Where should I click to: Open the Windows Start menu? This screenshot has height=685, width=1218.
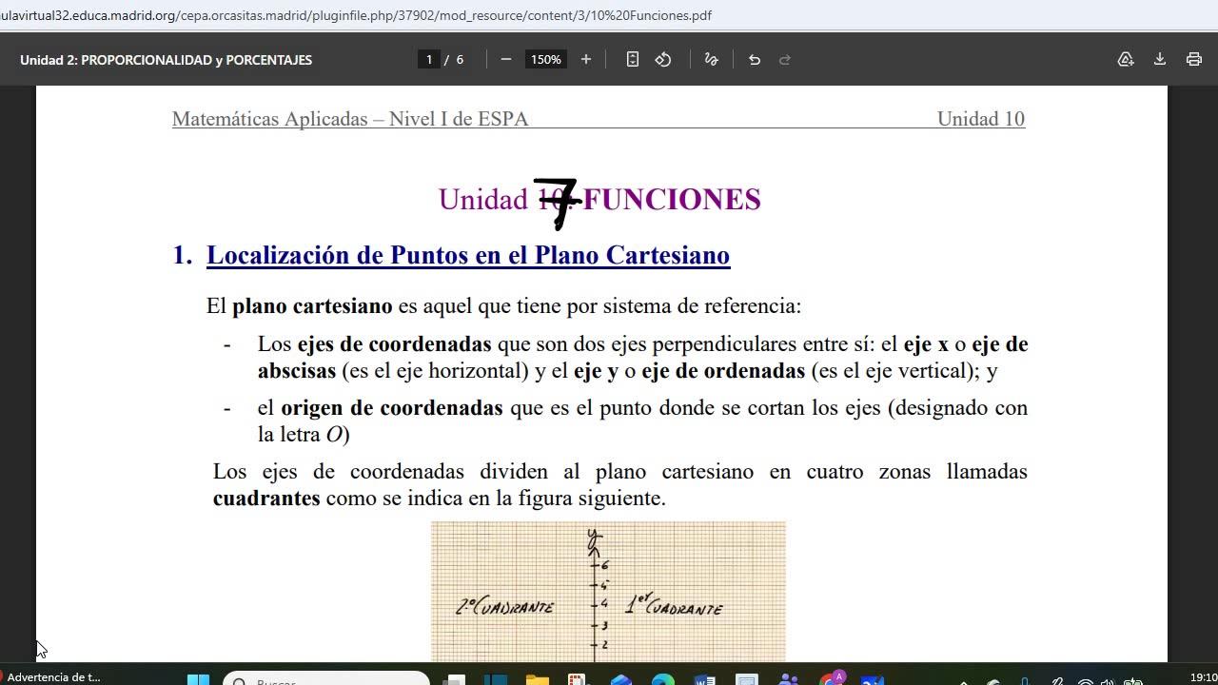point(198,679)
